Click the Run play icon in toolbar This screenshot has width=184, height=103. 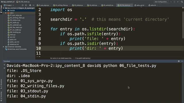point(171,2)
